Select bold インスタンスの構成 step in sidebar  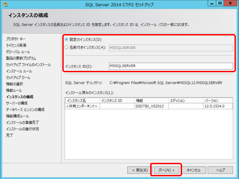coord(20,97)
